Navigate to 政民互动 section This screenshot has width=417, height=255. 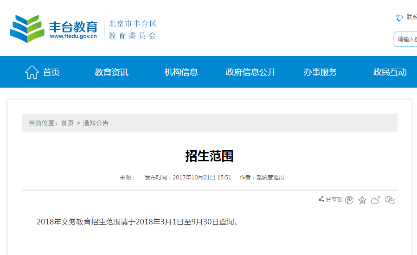click(390, 72)
